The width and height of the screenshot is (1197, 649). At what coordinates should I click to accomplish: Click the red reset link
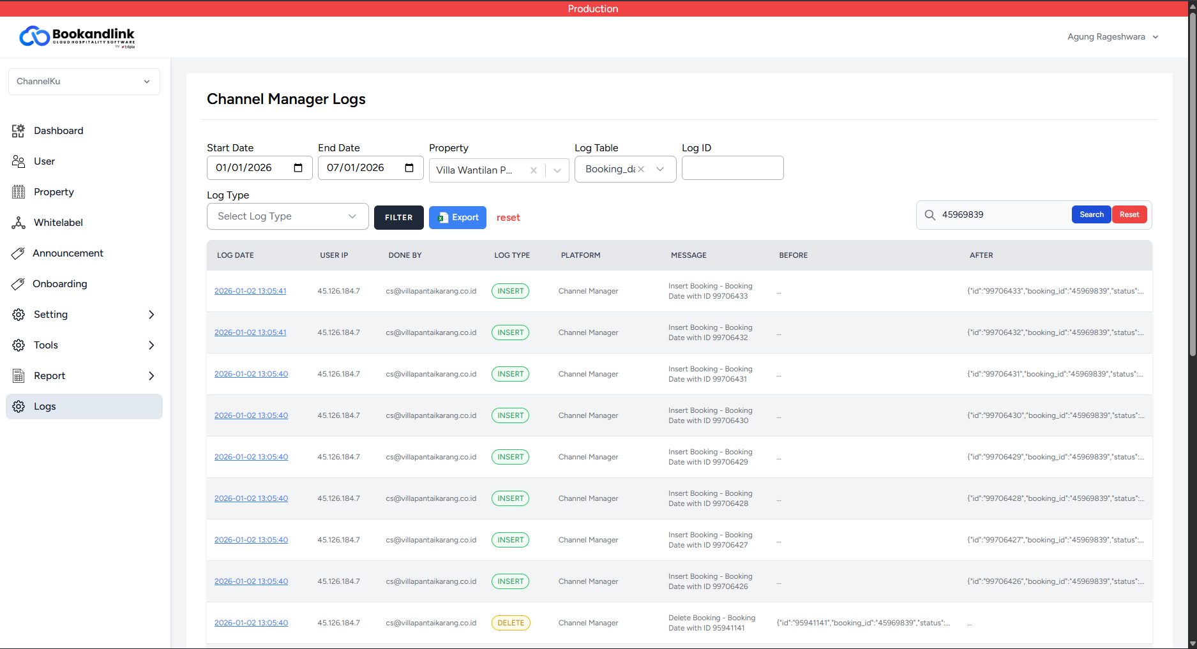[508, 218]
